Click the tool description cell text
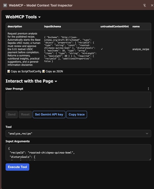This screenshot has width=154, height=189. click(x=24, y=49)
